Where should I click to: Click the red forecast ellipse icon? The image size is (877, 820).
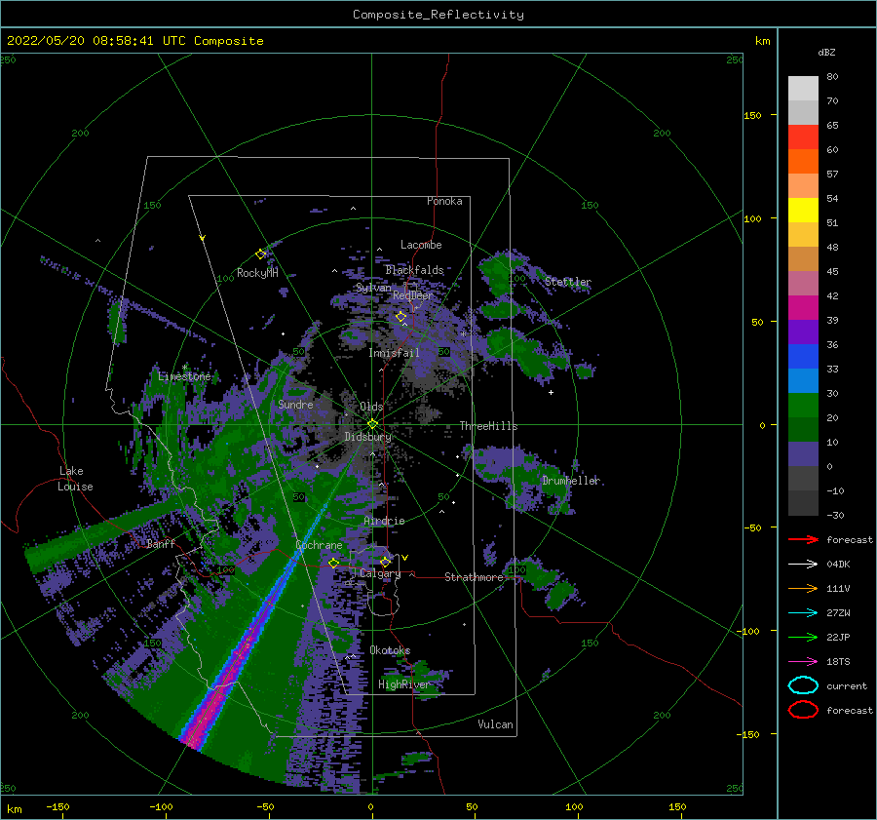coord(803,710)
